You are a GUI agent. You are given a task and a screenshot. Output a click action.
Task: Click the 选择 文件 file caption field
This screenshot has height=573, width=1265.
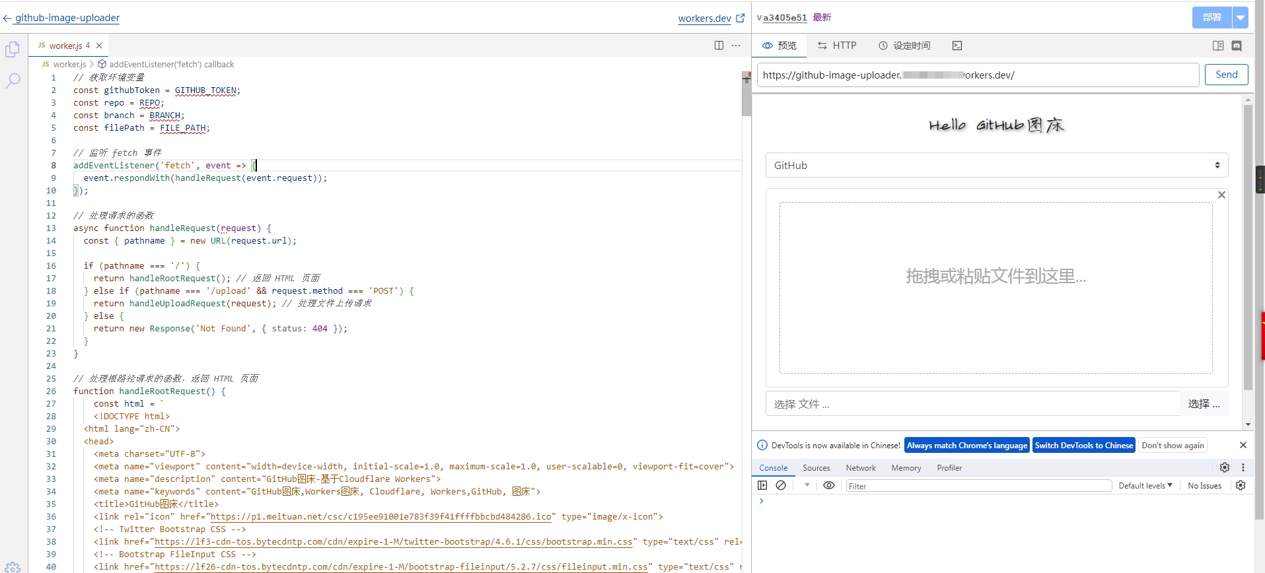973,404
